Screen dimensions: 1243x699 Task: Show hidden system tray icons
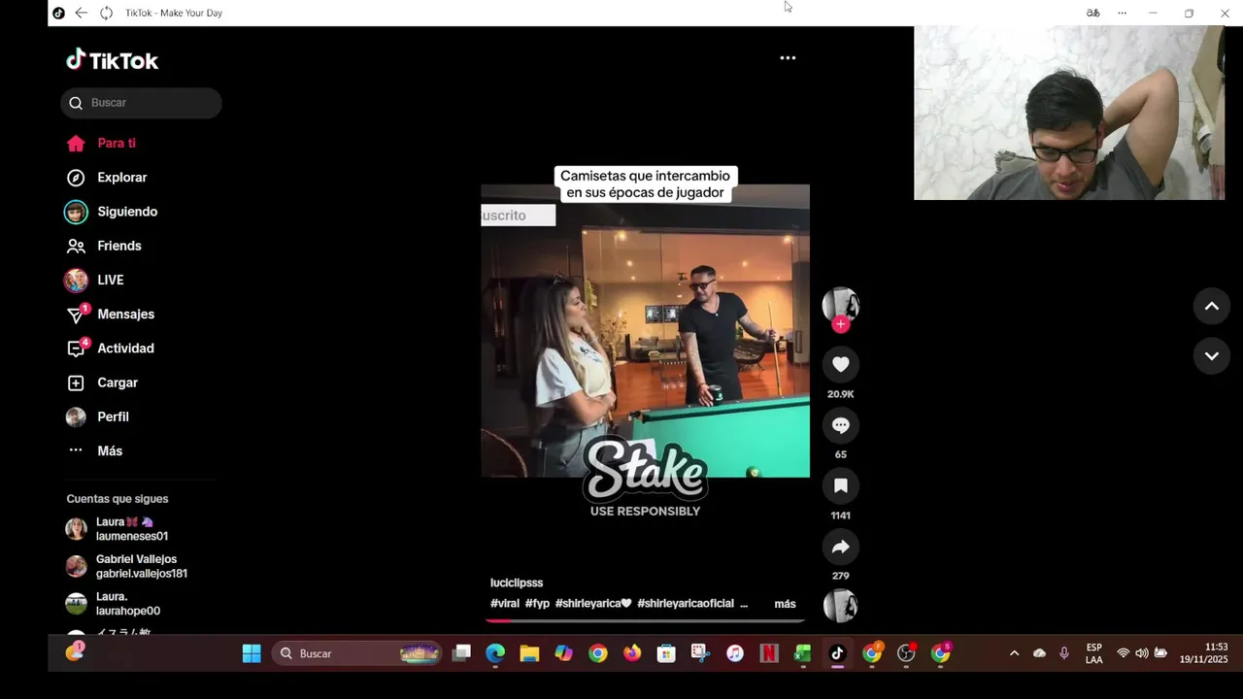pyautogui.click(x=1014, y=653)
